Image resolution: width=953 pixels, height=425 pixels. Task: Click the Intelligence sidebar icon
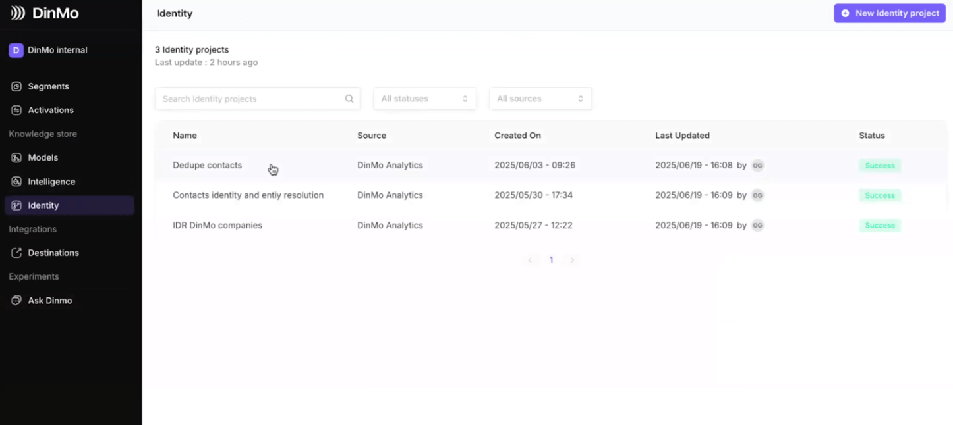pyautogui.click(x=16, y=182)
